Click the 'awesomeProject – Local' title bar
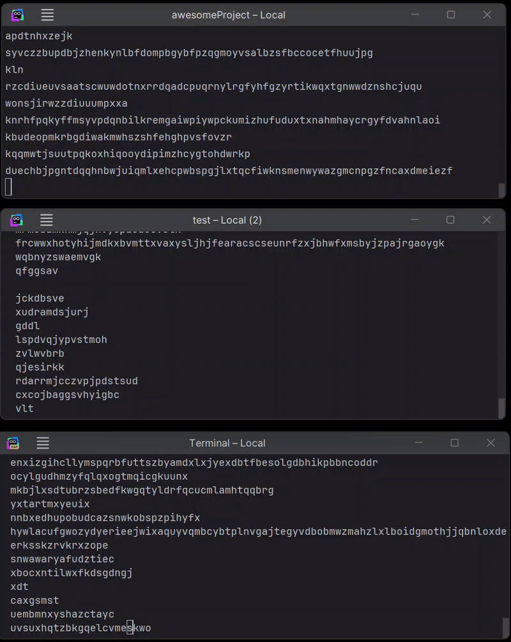 228,15
